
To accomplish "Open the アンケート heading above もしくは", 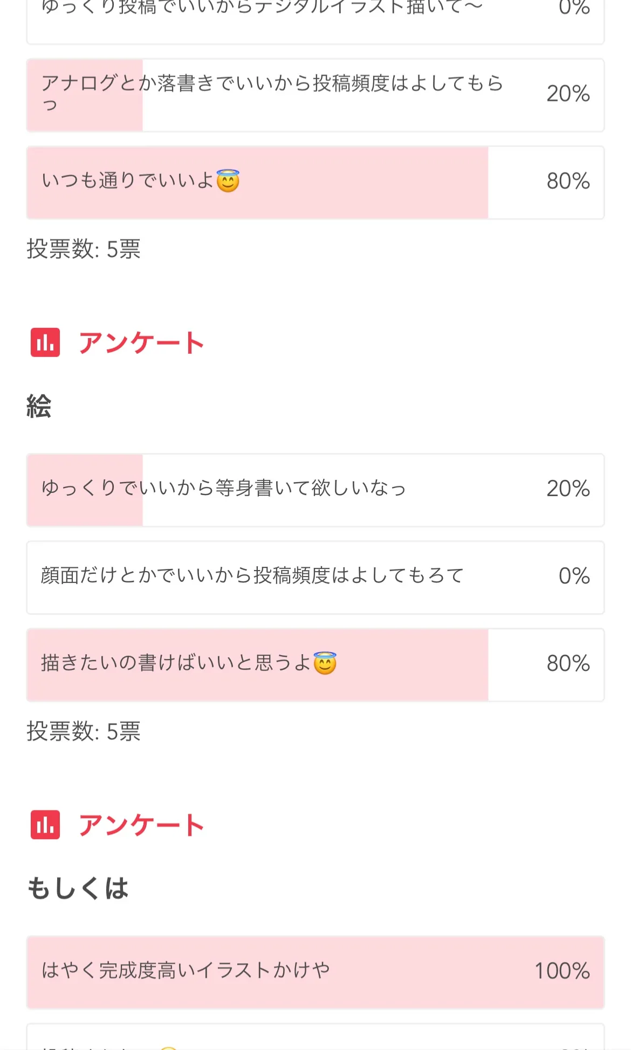I will tap(141, 825).
